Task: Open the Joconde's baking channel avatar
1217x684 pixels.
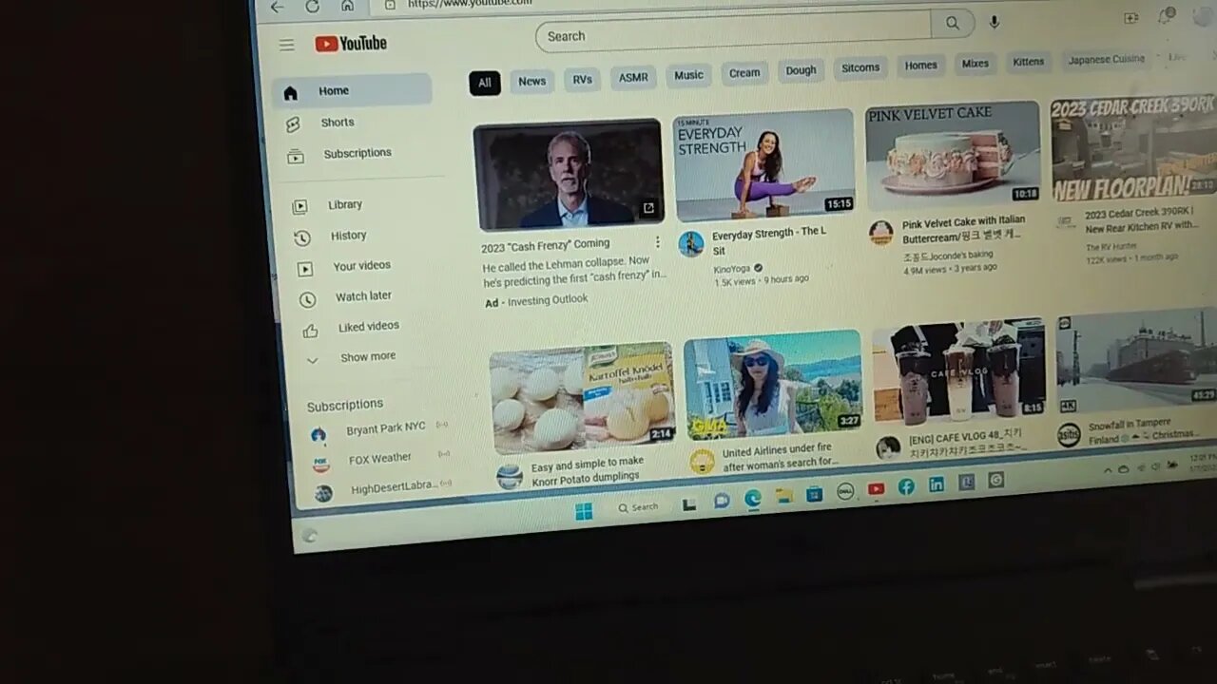Action: [881, 233]
